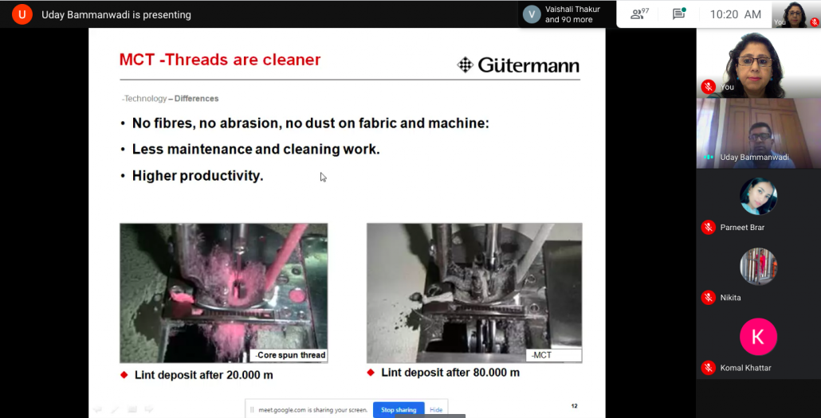Image resolution: width=821 pixels, height=418 pixels.
Task: Click the 'No fibres, no abrasion' bullet
Action: coord(311,123)
